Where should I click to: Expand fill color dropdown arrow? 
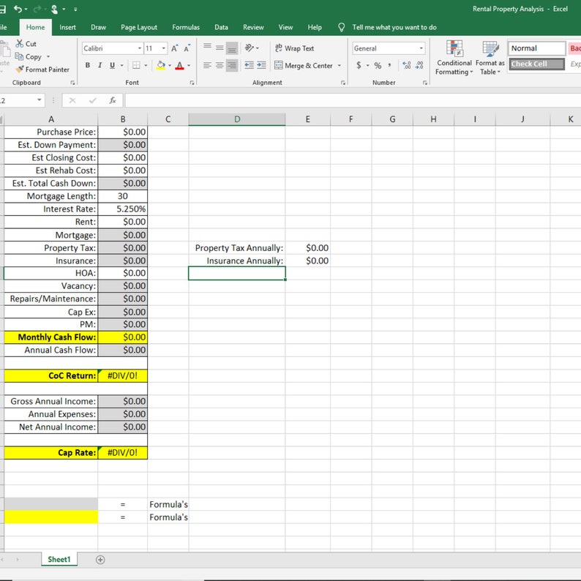(170, 66)
